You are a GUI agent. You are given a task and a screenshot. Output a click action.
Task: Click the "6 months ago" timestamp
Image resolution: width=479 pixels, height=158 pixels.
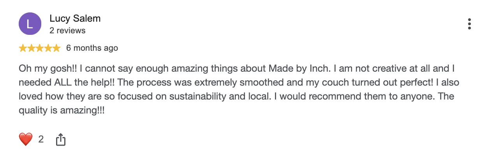click(92, 48)
